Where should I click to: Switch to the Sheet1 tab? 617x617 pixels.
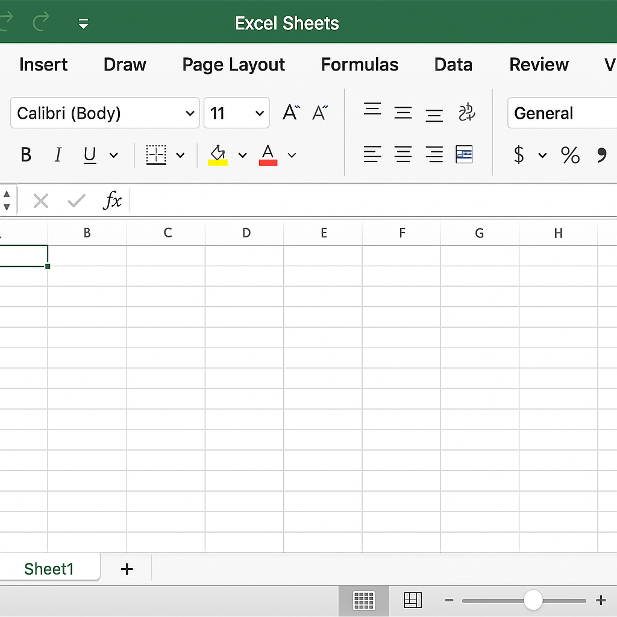point(49,569)
